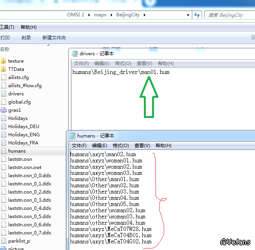This screenshot has height=250, width=255.
Task: Select the Holidays_ENG file icon
Action: [4, 134]
